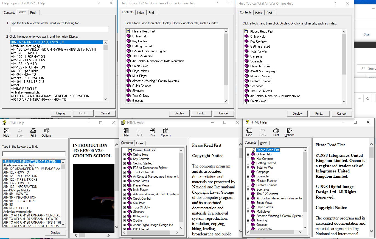This screenshot has height=239, width=376.
Task: Click Key Controls book icon in F22 Help Topics
Action: tap(128, 41)
